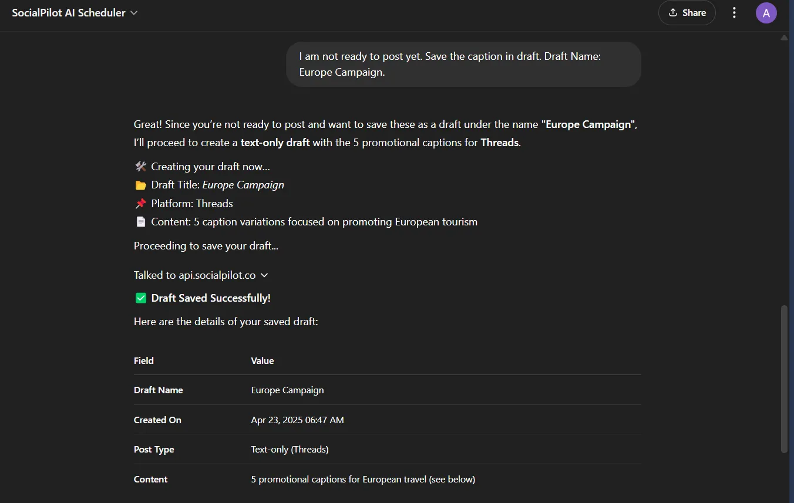Click the hammer-and-wrench icon before Creating your draft

point(140,166)
